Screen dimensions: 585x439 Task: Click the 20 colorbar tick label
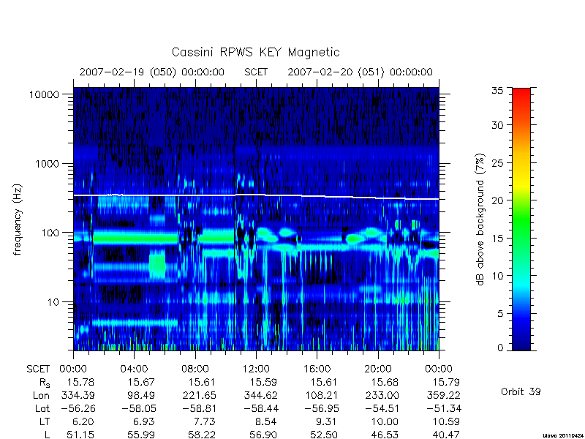pos(497,200)
